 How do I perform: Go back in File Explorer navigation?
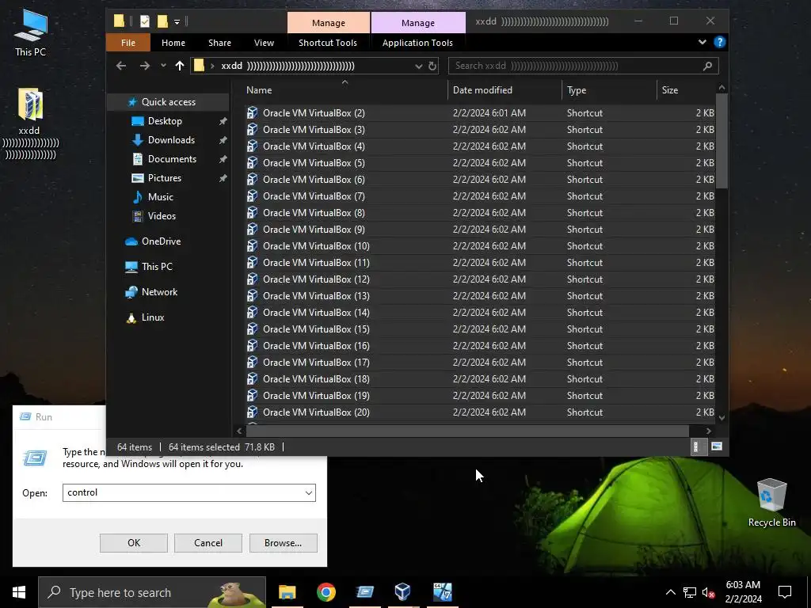click(121, 66)
